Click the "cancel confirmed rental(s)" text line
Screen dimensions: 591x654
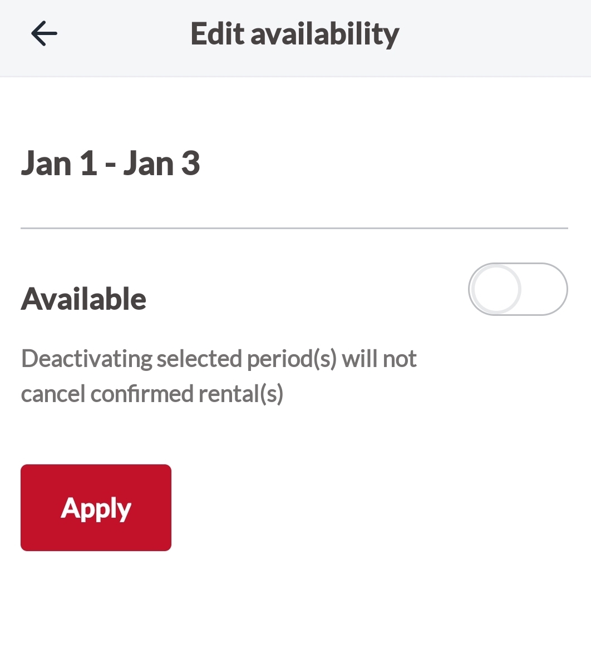pyautogui.click(x=152, y=394)
